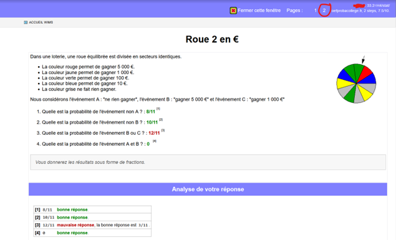Open the Fermer cette fenêtre link

click(259, 11)
